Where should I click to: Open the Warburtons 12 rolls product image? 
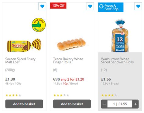[x=120, y=35]
